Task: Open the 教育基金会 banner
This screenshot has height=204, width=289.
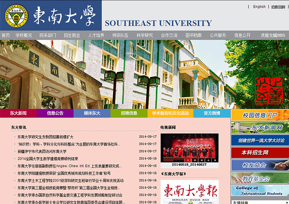Action: pyautogui.click(x=260, y=178)
